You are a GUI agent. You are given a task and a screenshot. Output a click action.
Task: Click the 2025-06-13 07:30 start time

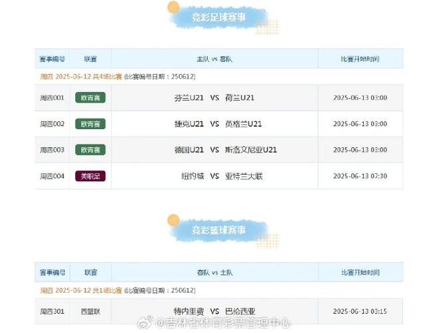360,176
